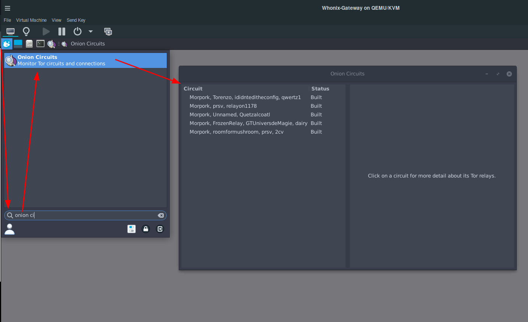Open the View menu
528x322 pixels.
tap(57, 20)
